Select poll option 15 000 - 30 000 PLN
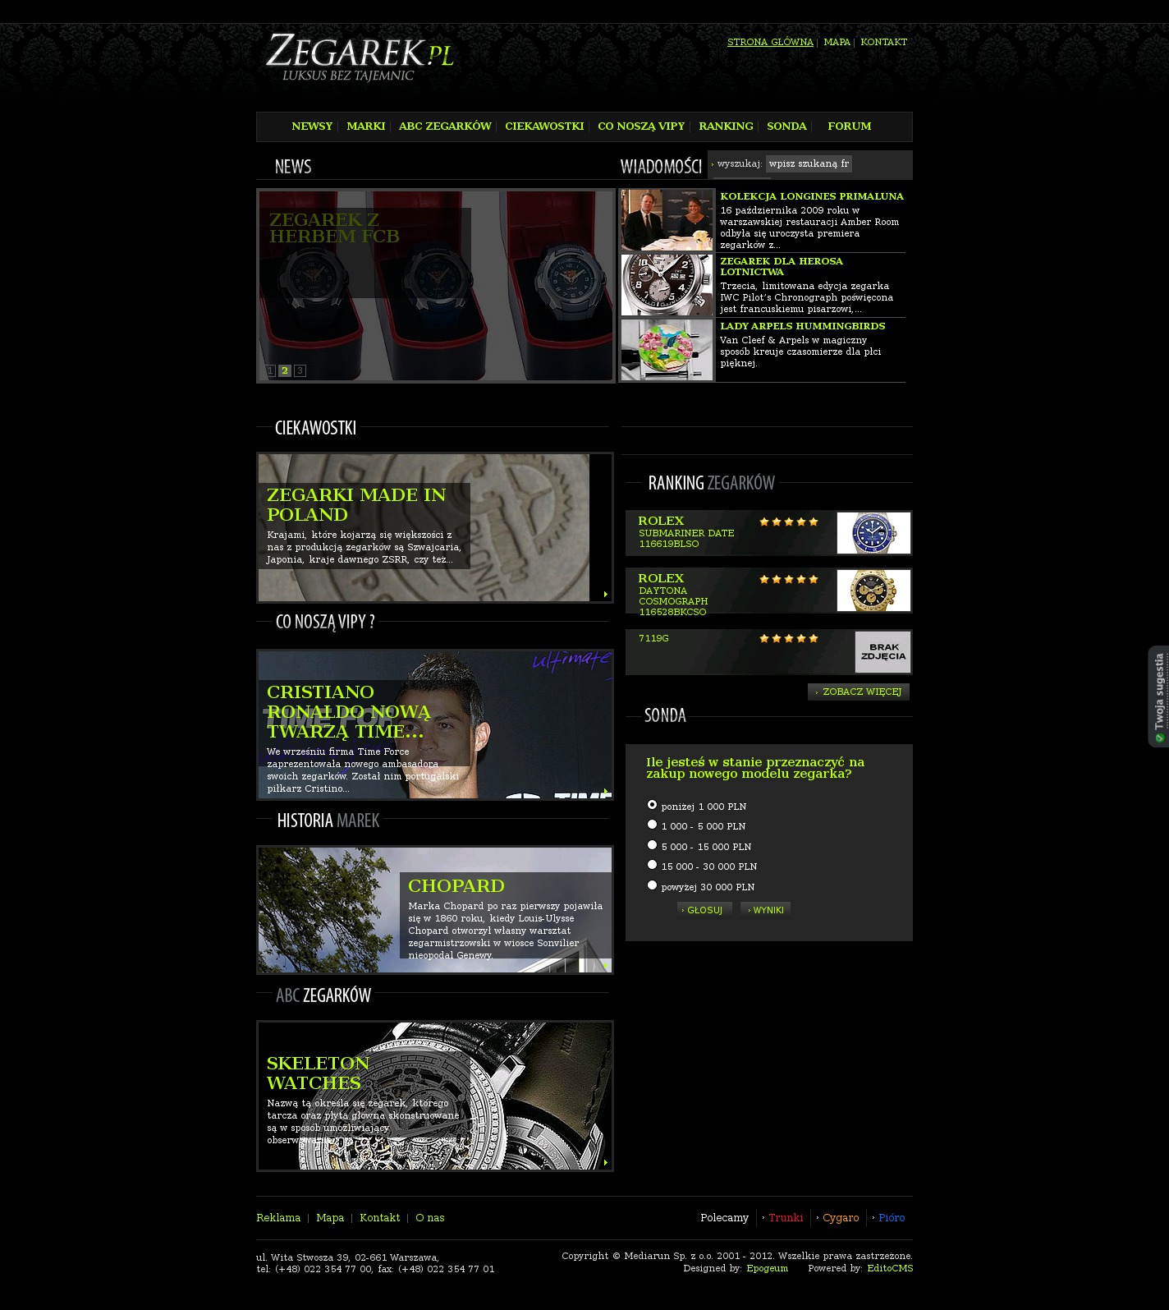1169x1310 pixels. pyautogui.click(x=652, y=865)
